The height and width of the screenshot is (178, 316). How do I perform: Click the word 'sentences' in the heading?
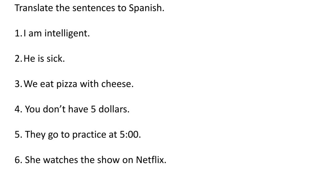point(94,8)
